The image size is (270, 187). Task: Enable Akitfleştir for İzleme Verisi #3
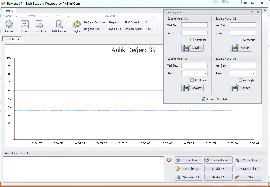pos(192,80)
